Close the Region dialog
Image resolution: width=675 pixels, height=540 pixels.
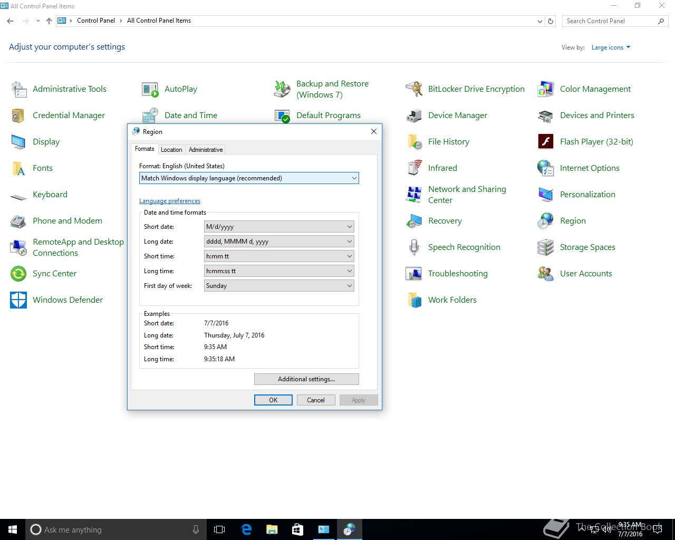(374, 131)
